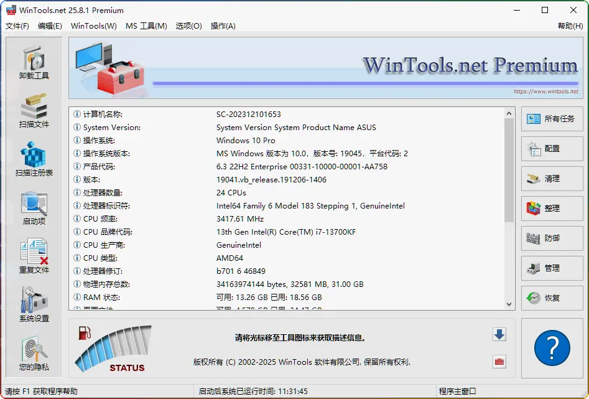The width and height of the screenshot is (589, 399).
Task: Select the 版本 19041.vb_release row
Action: pos(287,180)
